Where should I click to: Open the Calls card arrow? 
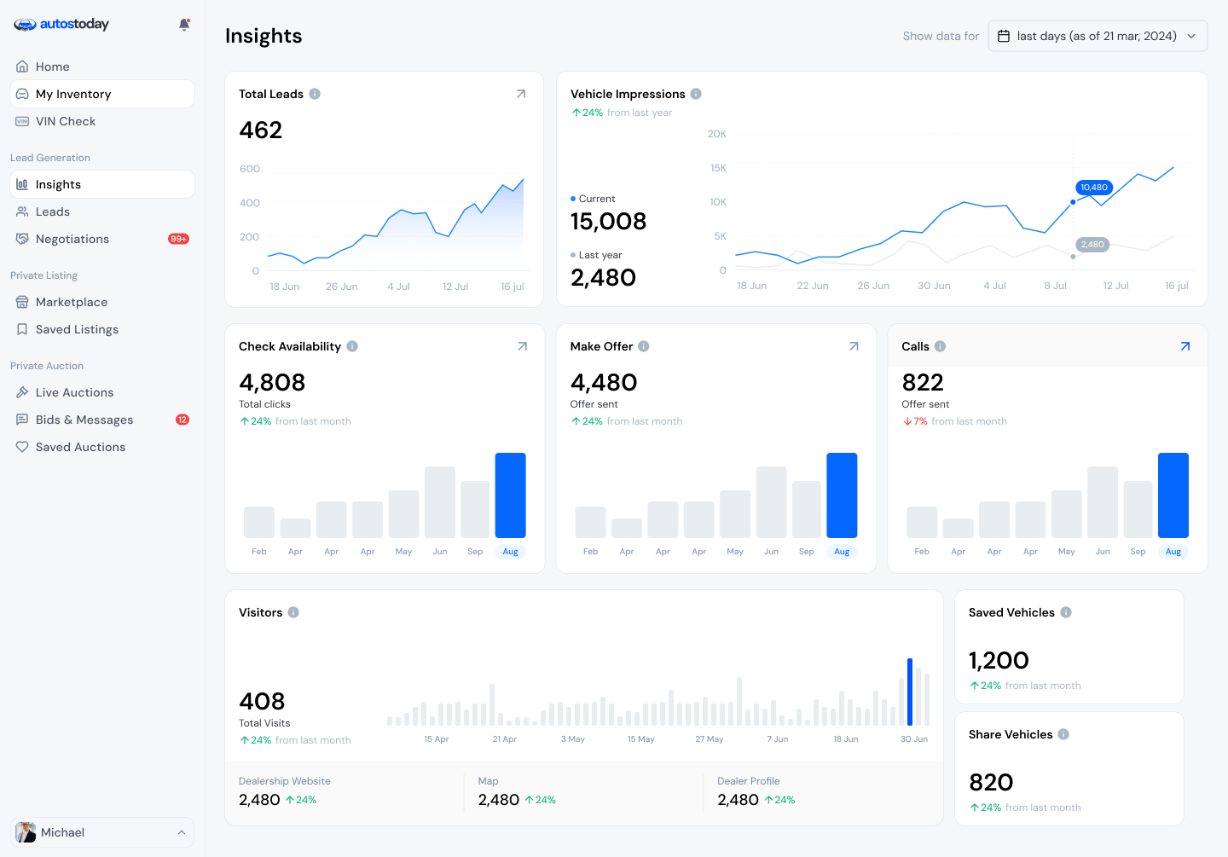tap(1185, 346)
